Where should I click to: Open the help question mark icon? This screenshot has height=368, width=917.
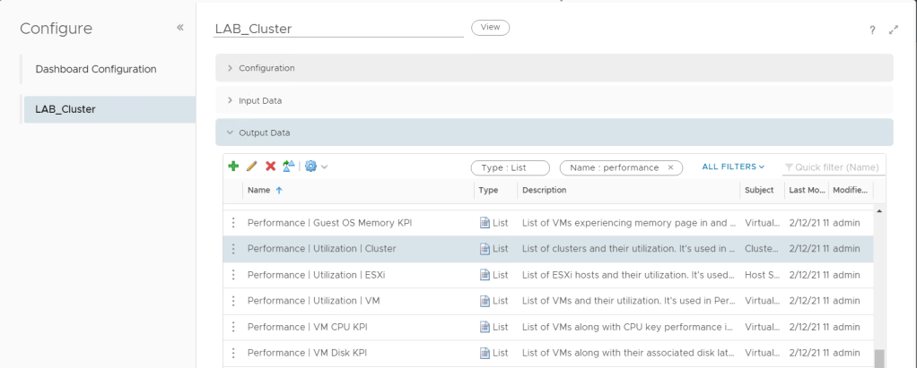(x=872, y=30)
